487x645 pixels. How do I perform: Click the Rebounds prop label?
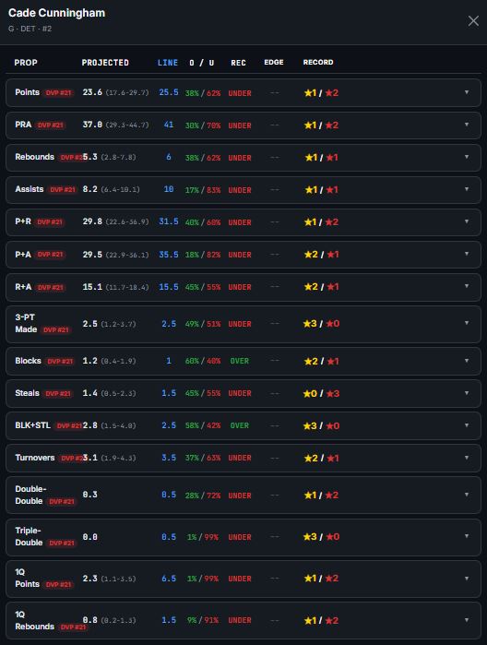point(34,157)
